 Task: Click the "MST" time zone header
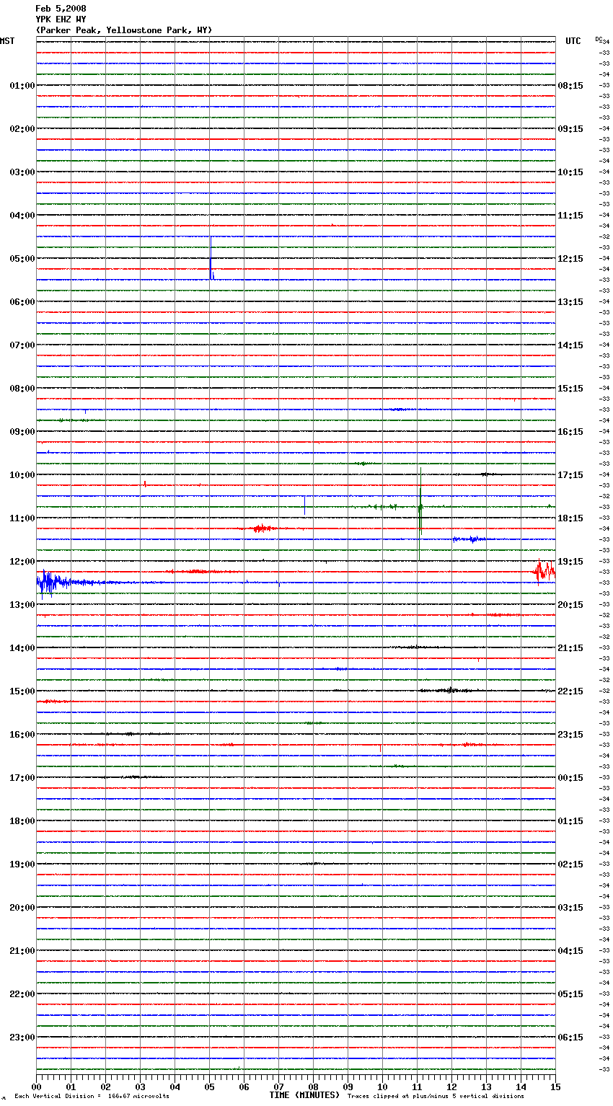(7, 41)
